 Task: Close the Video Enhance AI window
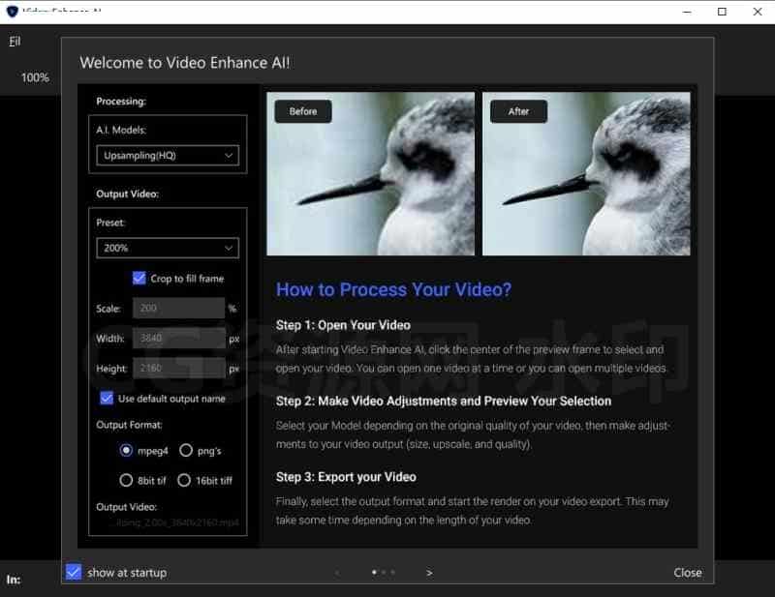coord(758,12)
